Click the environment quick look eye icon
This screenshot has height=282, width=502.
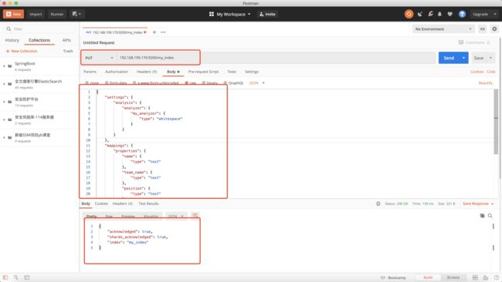click(x=482, y=29)
